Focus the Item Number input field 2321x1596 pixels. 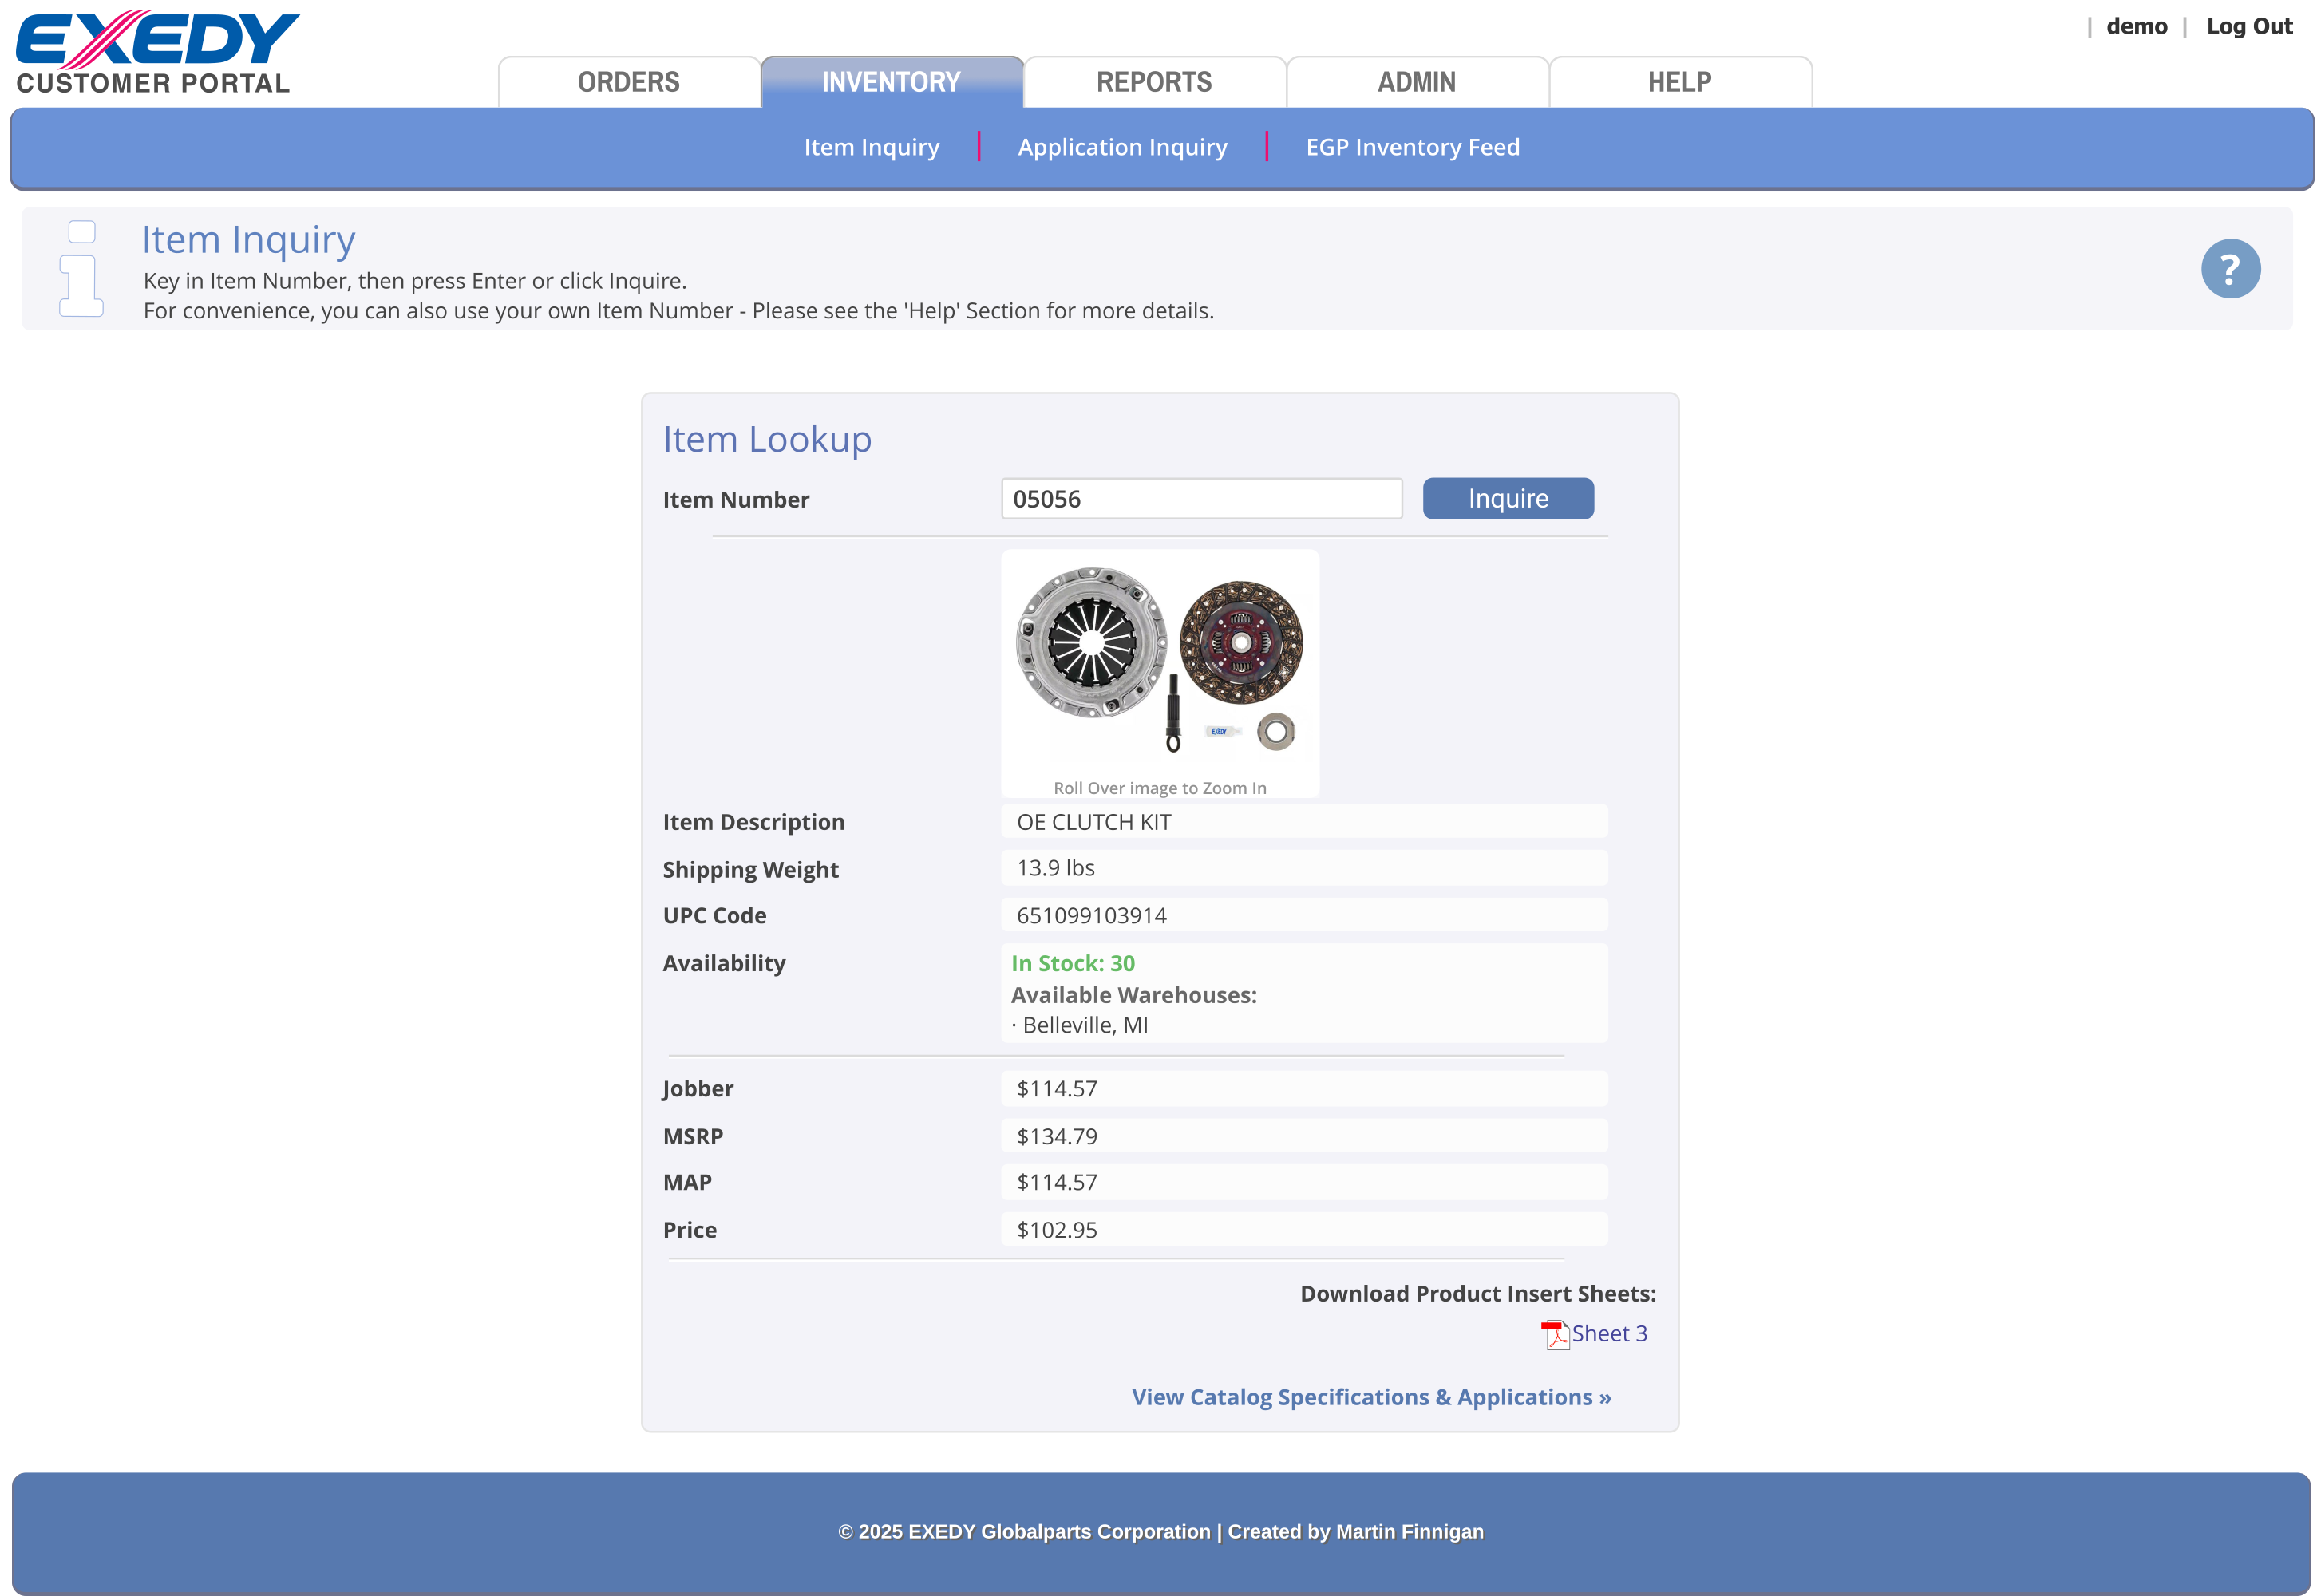(1201, 498)
